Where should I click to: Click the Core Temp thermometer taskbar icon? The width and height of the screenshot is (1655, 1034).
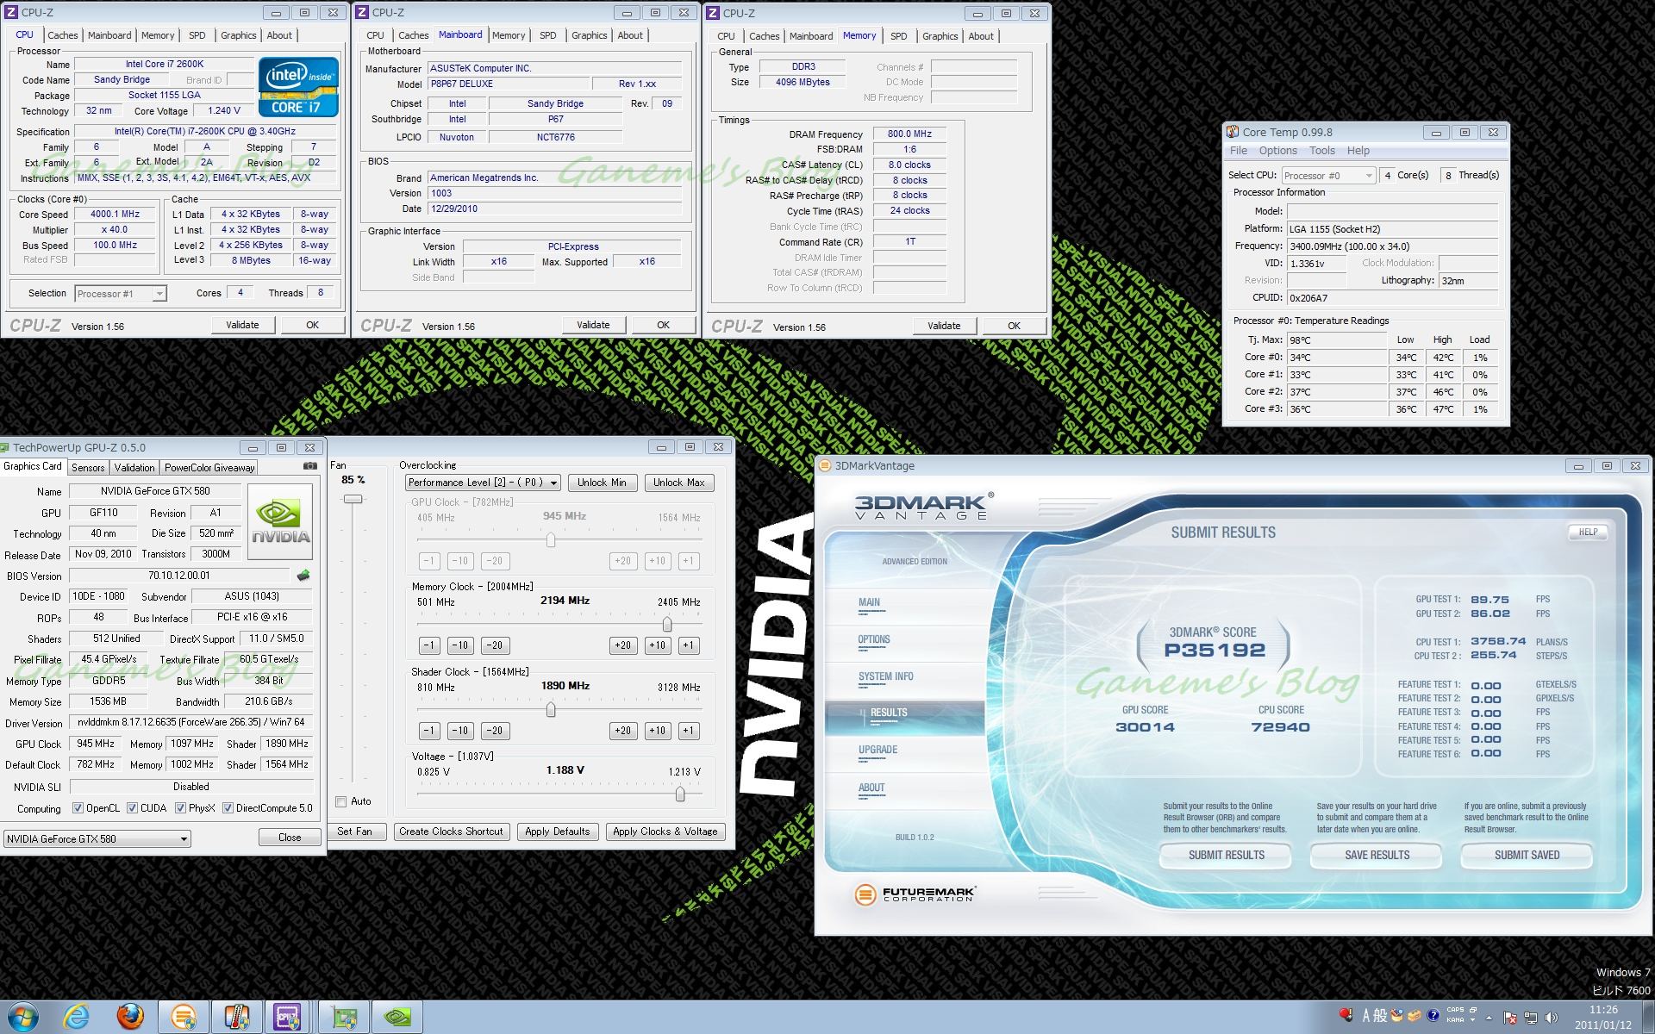pyautogui.click(x=235, y=1017)
